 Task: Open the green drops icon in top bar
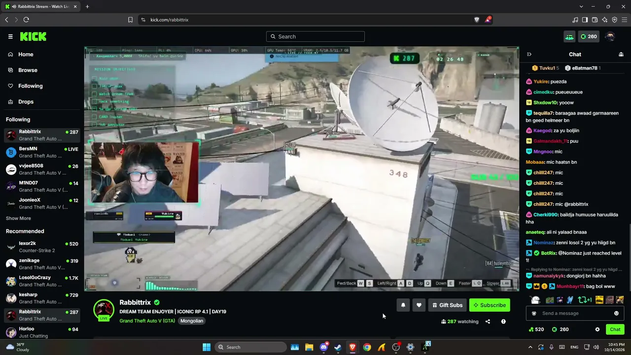569,36
